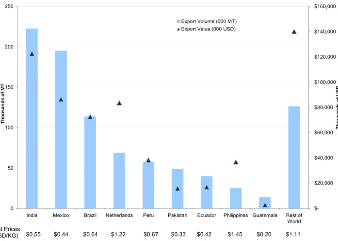Select Mexico's export value triangle marker
Viewport: 338px width, 241px height.
(x=61, y=99)
